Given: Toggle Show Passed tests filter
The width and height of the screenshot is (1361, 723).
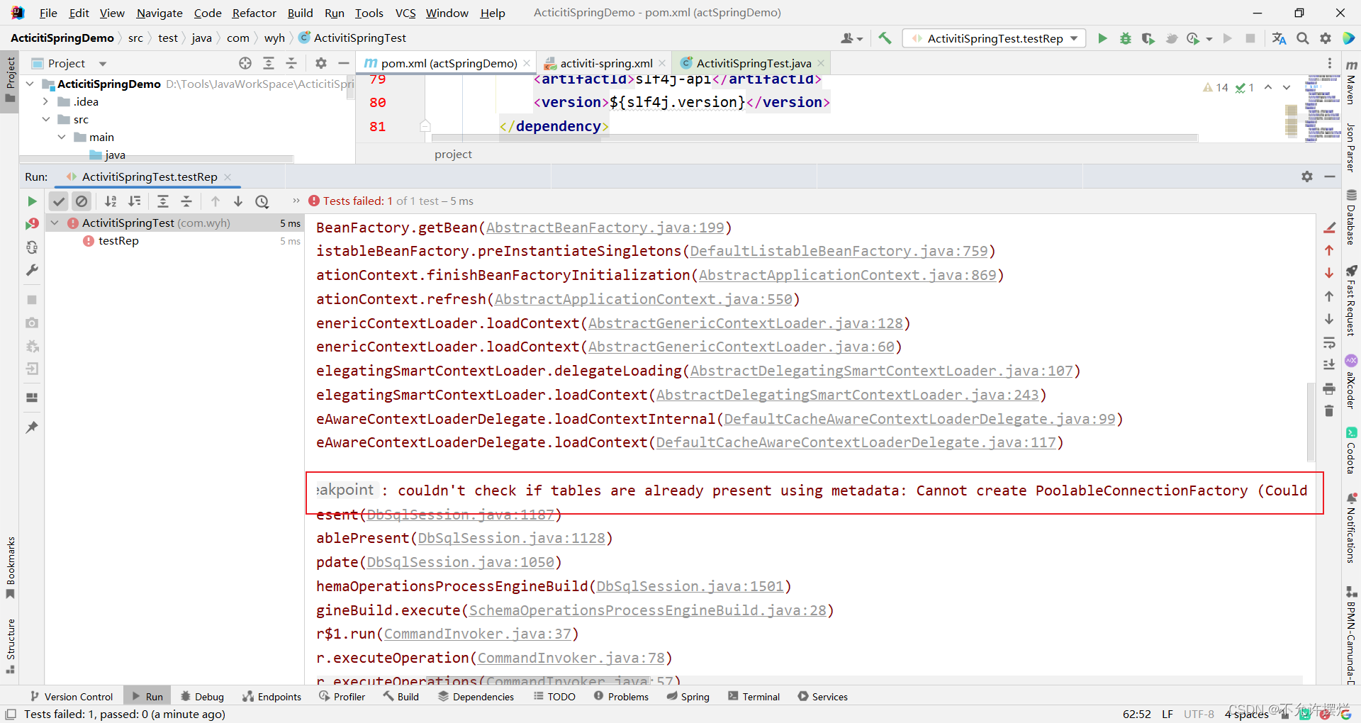Looking at the screenshot, I should pos(59,201).
